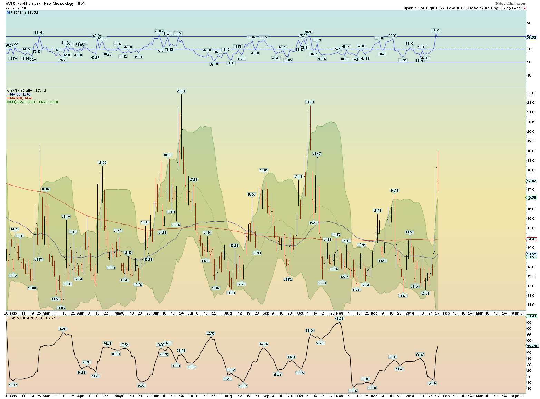Click the 52.91 BB Width peak label
Viewport: 540px width, 399px height.
pyautogui.click(x=210, y=333)
